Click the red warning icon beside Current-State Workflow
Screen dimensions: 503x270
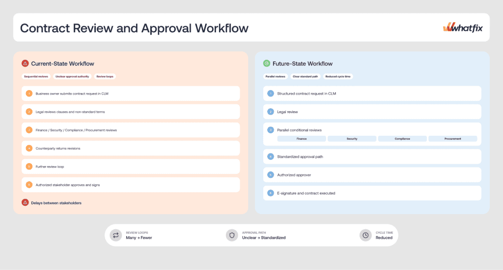[x=25, y=63]
